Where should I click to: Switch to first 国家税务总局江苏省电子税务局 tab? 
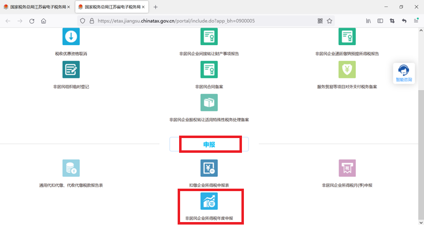[x=37, y=7]
